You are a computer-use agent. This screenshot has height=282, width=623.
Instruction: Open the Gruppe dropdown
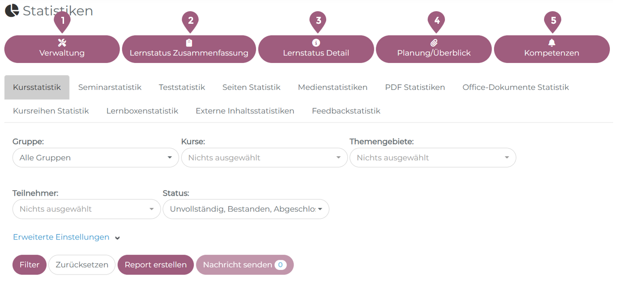(x=95, y=158)
